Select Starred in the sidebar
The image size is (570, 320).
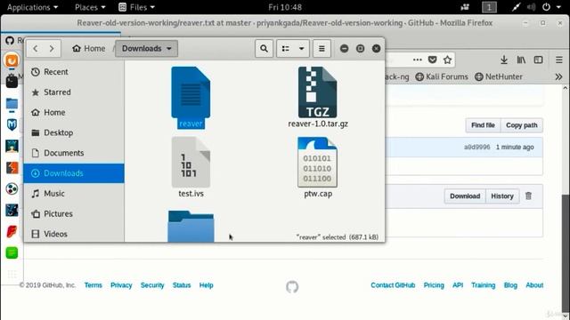pos(74,92)
